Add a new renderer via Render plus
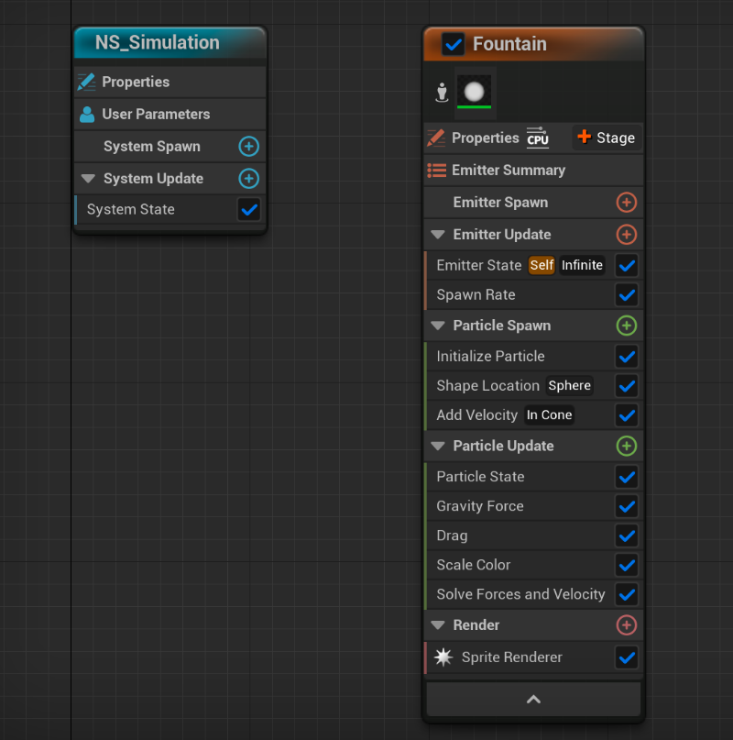Viewport: 733px width, 740px height. coord(627,625)
